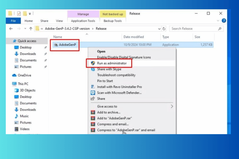239x159 pixels.
Task: Switch to the View ribbon tab
Action: click(59, 21)
